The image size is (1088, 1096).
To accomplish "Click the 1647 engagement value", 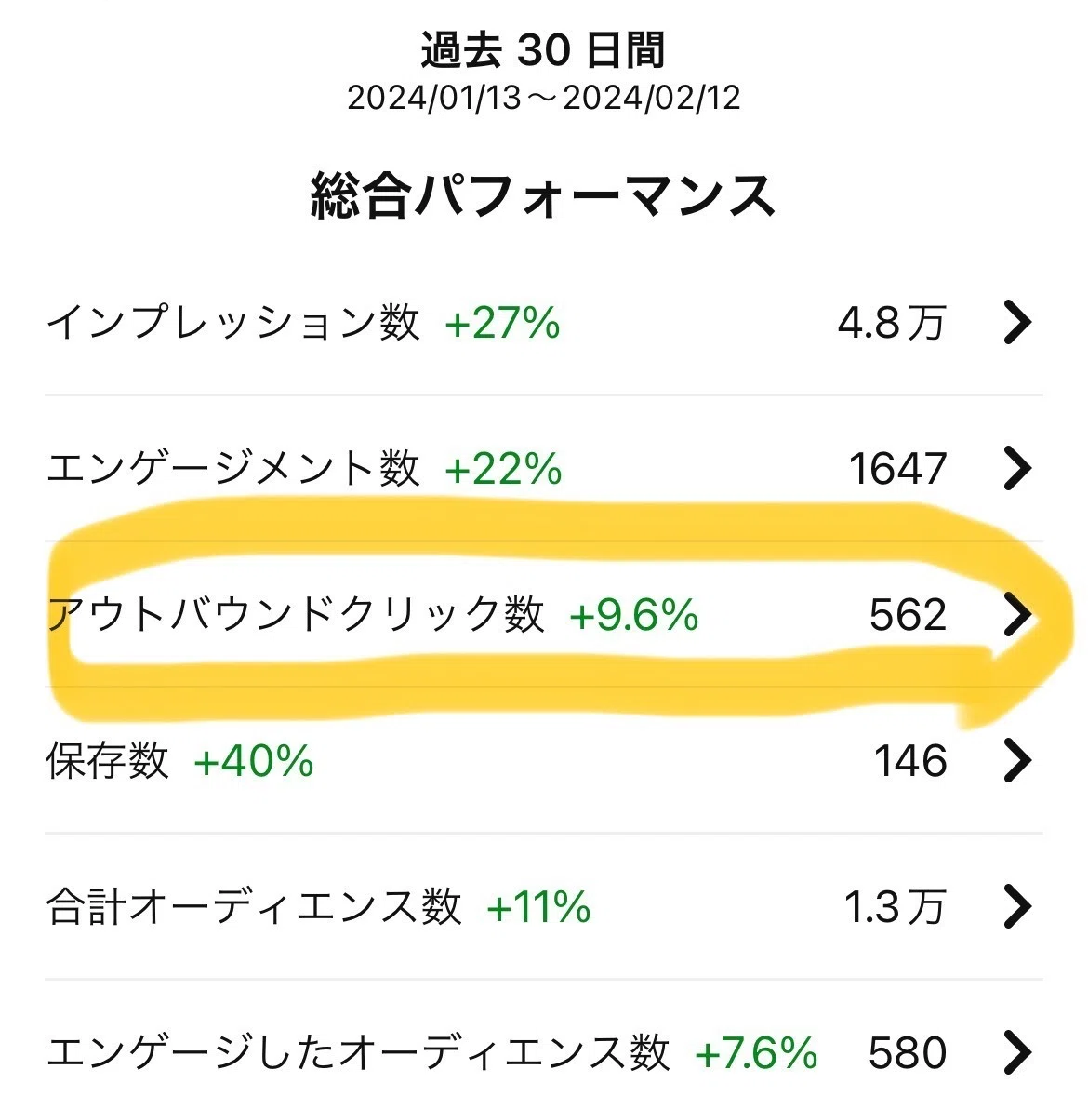I will coord(898,468).
